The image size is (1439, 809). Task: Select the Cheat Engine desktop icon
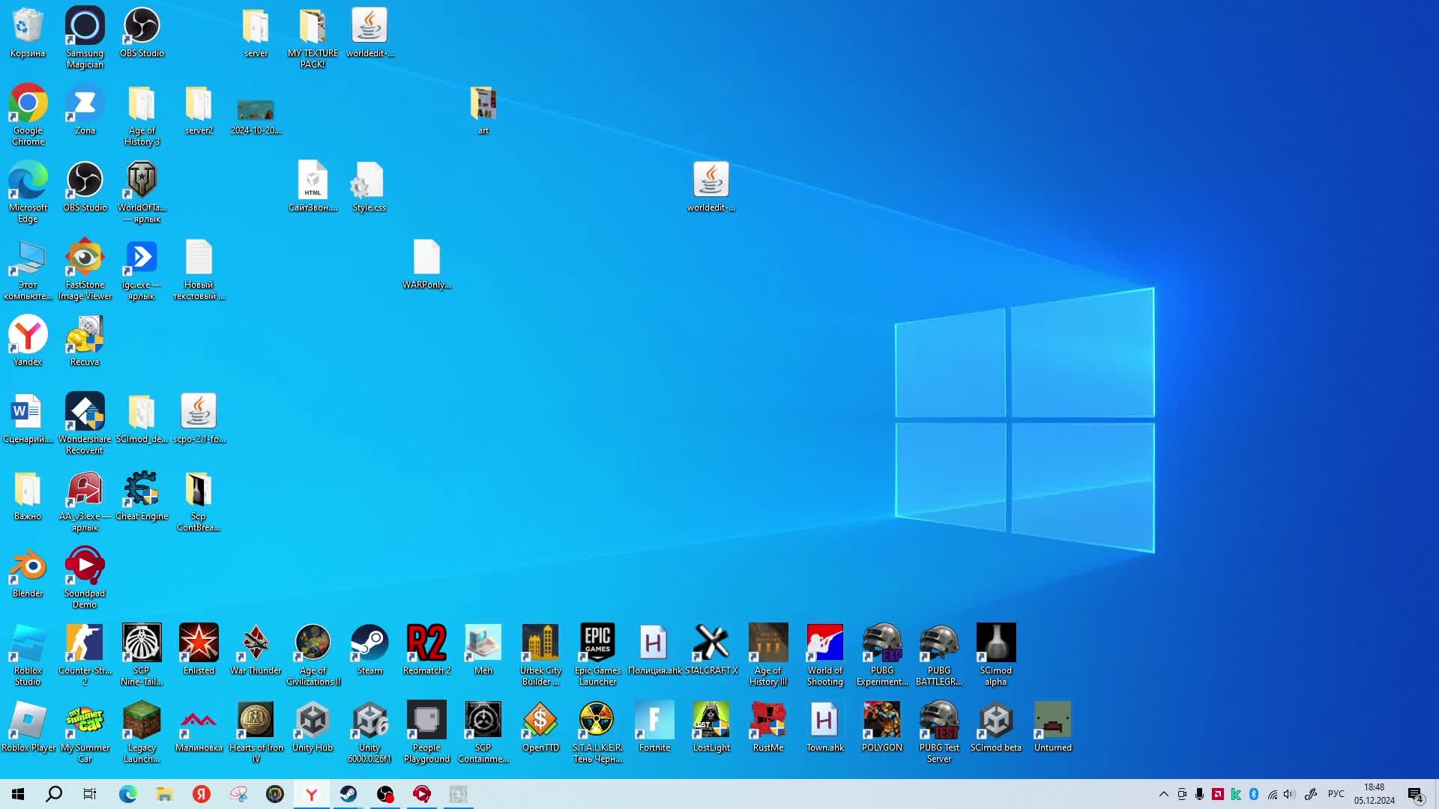click(142, 490)
